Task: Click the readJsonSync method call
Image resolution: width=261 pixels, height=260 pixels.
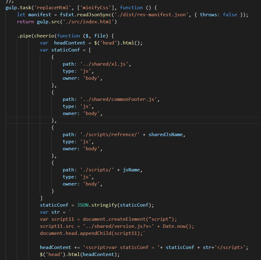Action: (94, 15)
